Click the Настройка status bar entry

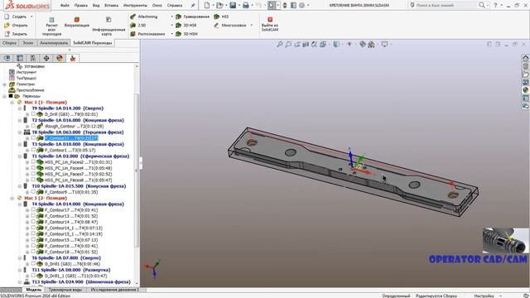[484, 296]
